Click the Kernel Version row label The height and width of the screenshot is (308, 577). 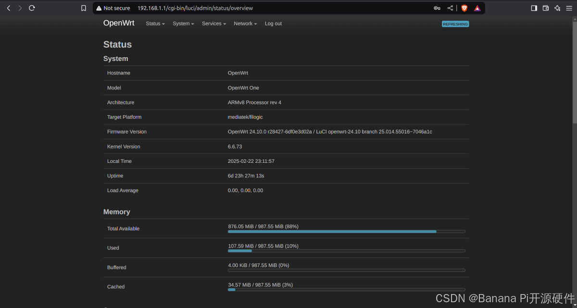[x=124, y=147]
